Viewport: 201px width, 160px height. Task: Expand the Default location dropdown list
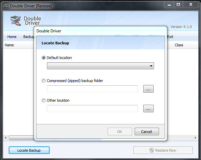pos(151,66)
